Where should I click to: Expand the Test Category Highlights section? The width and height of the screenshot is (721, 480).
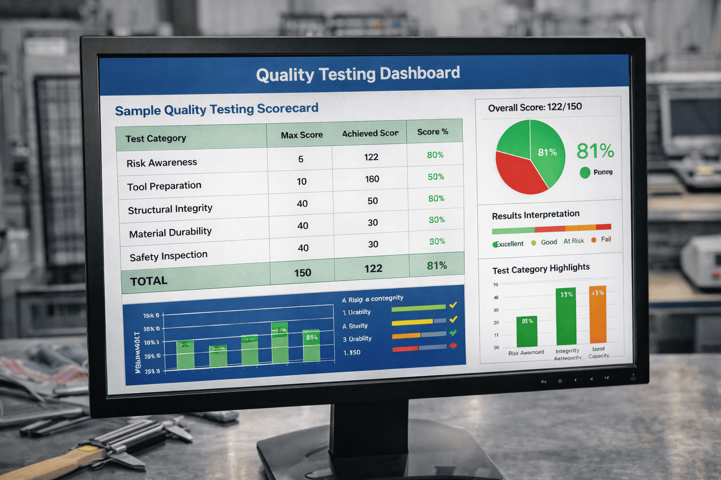pos(540,267)
